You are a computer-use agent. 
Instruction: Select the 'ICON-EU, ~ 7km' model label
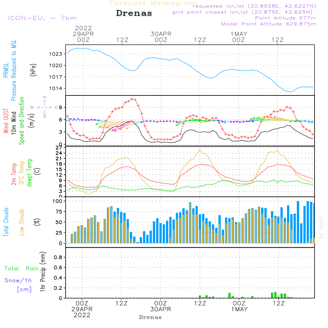pos(42,18)
